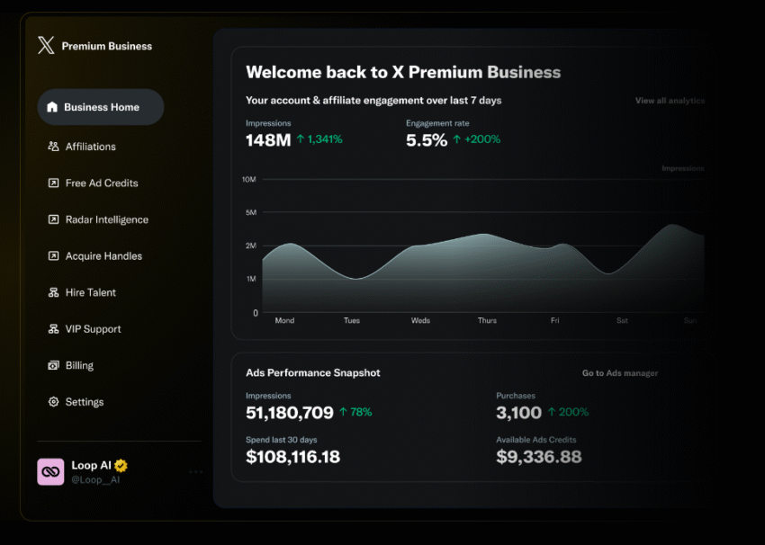Image resolution: width=765 pixels, height=545 pixels.
Task: Click the Hire Talent people icon
Action: tap(55, 292)
